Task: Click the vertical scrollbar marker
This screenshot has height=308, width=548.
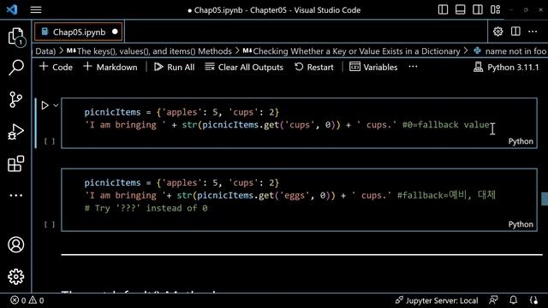Action: 545,198
